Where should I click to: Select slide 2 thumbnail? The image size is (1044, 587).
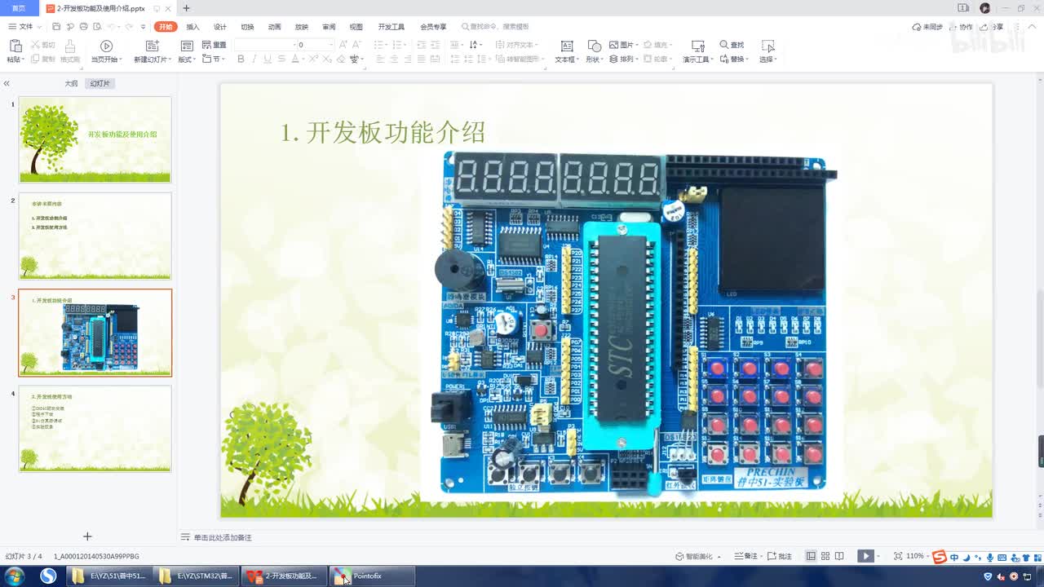coord(95,236)
